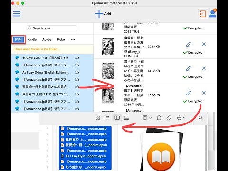Open Finder more actions dropdown
Screen dimensions: 228x171
click(181, 118)
